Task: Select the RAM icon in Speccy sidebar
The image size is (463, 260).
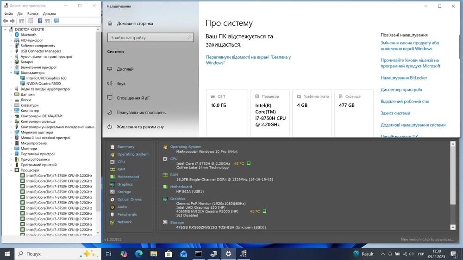Action: (112, 169)
